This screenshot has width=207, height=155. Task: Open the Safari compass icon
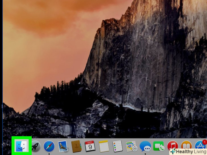coord(49,147)
